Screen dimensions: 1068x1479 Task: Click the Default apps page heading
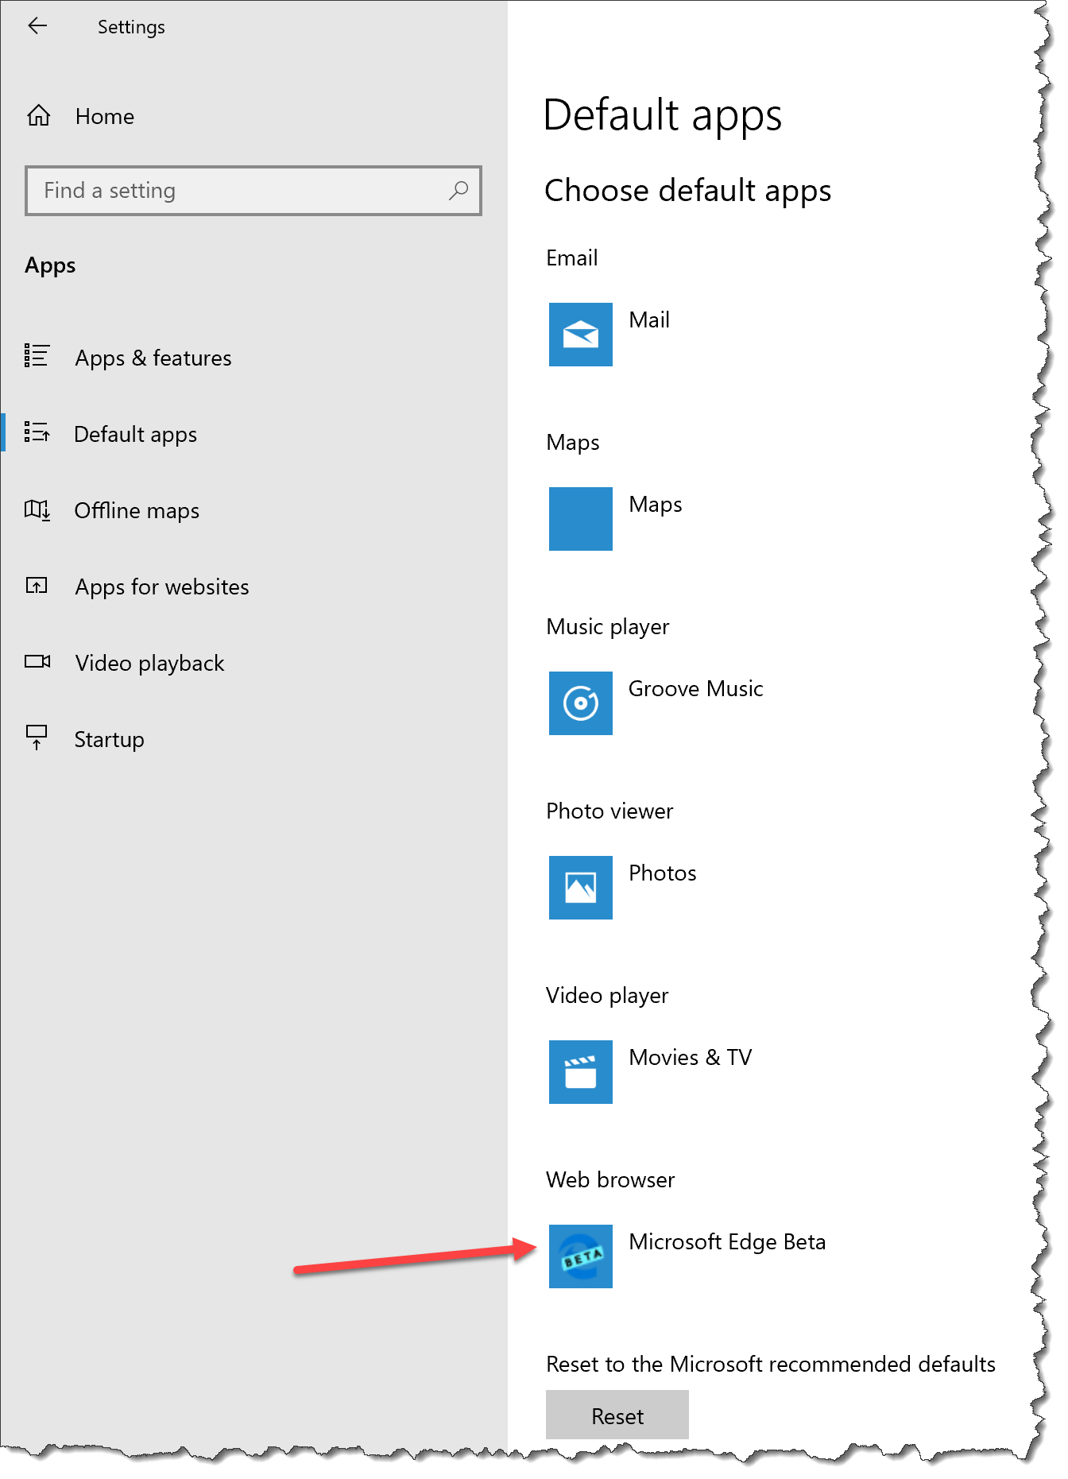(x=663, y=115)
